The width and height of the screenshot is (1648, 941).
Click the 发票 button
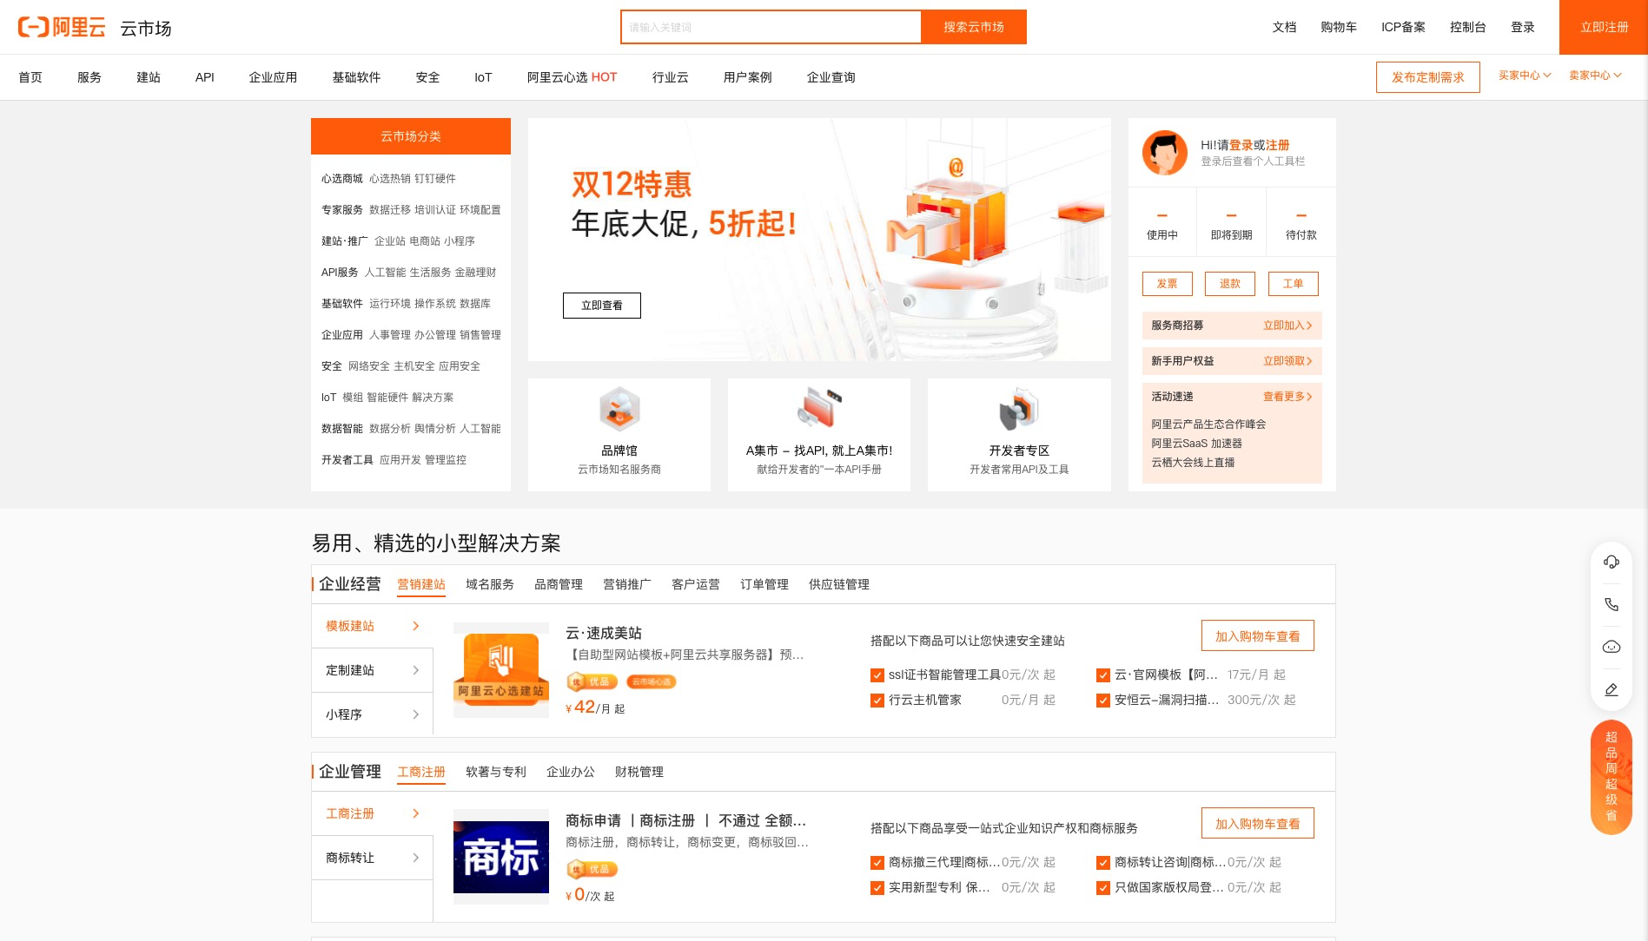click(1168, 284)
